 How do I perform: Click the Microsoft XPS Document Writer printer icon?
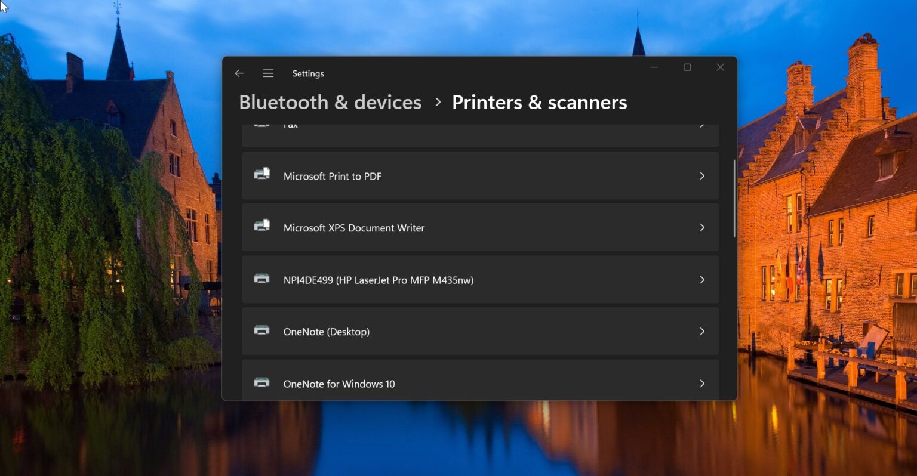(261, 226)
